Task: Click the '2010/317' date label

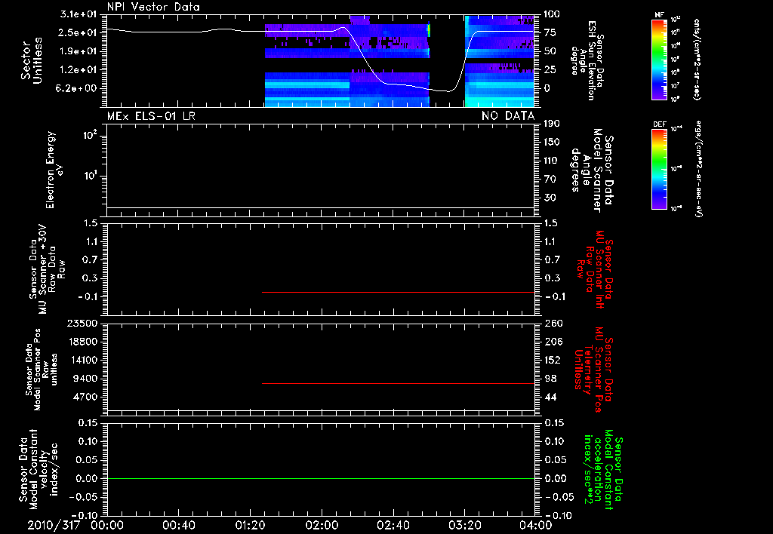Action: tap(54, 525)
